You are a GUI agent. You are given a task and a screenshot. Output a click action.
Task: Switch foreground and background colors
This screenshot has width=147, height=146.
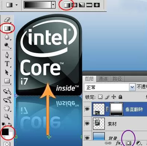[10, 124]
